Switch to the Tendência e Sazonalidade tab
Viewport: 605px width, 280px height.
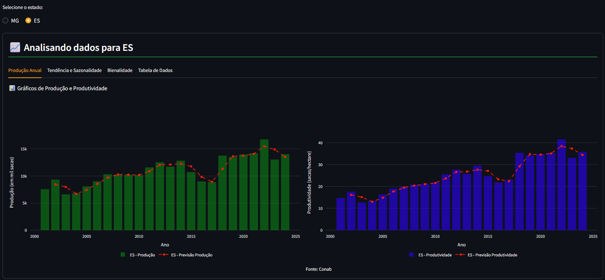[74, 71]
